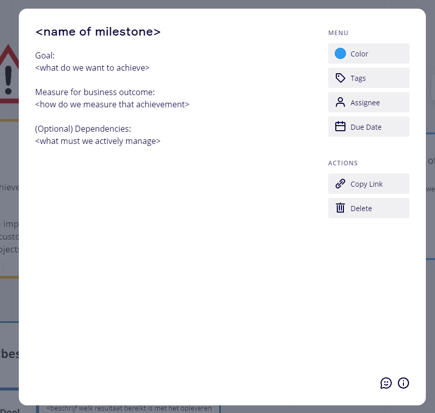
Task: Click the tag icon beside Tags
Action: [340, 78]
